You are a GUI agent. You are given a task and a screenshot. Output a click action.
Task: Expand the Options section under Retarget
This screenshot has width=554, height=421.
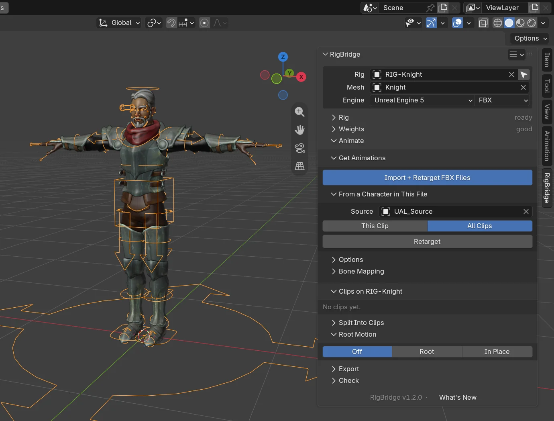tap(347, 260)
